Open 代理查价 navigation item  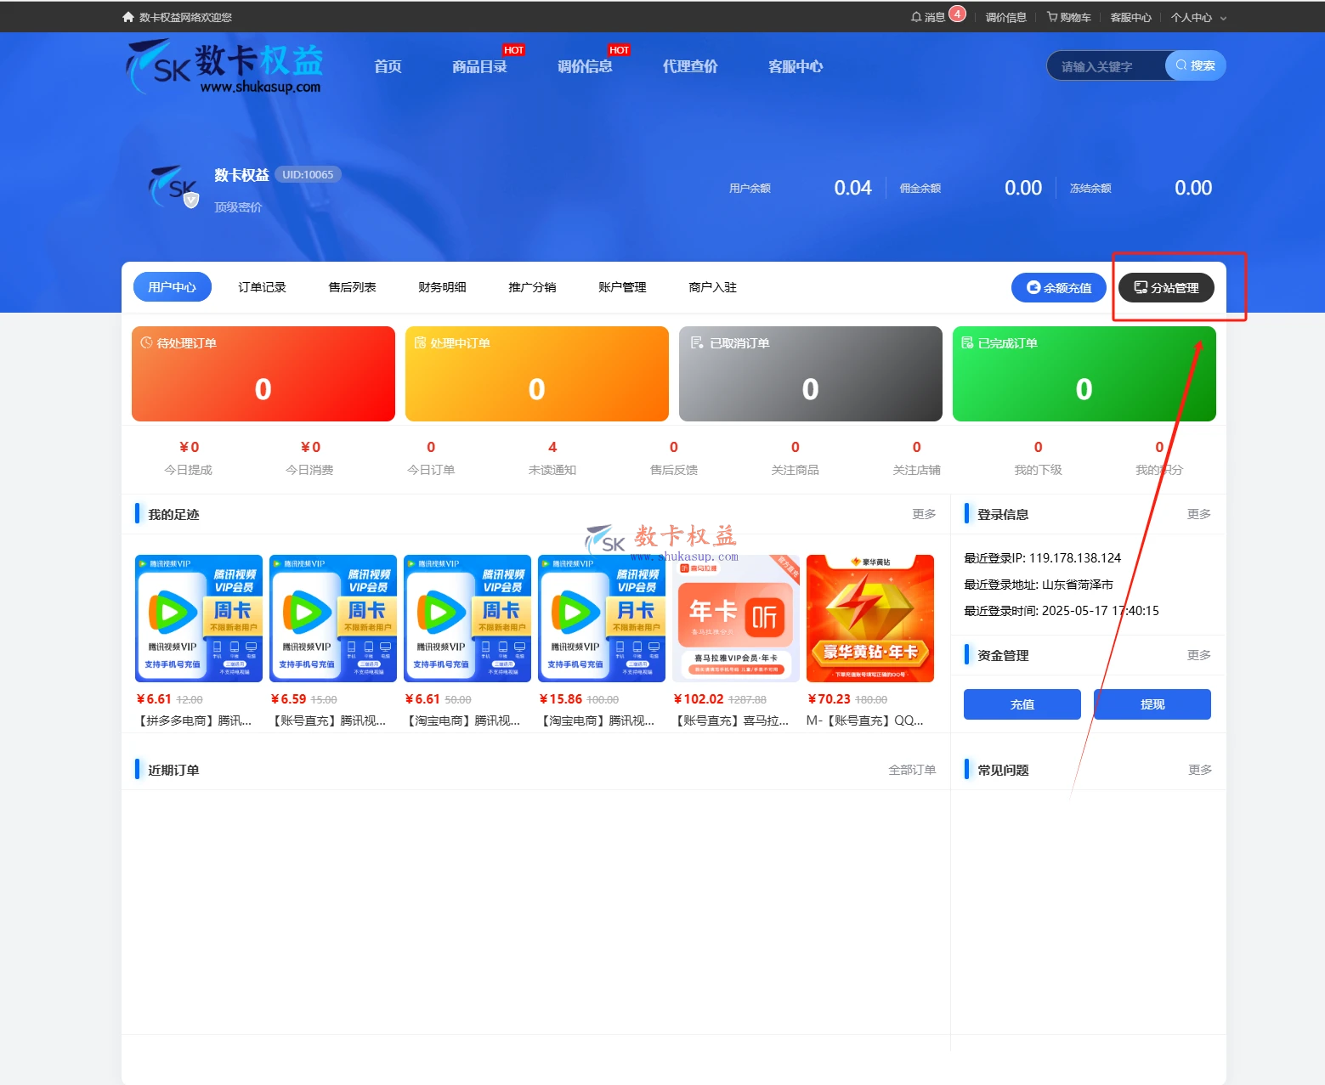[x=690, y=66]
